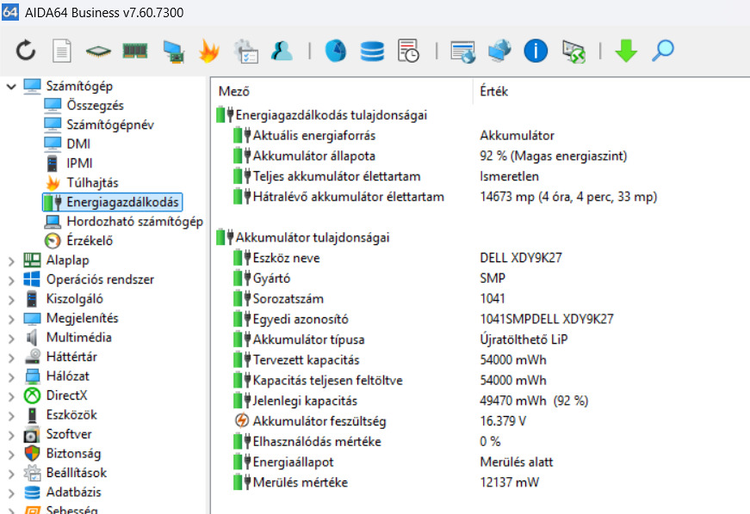750x514 pixels.
Task: Open the Beállítások tree item
Action: point(65,473)
